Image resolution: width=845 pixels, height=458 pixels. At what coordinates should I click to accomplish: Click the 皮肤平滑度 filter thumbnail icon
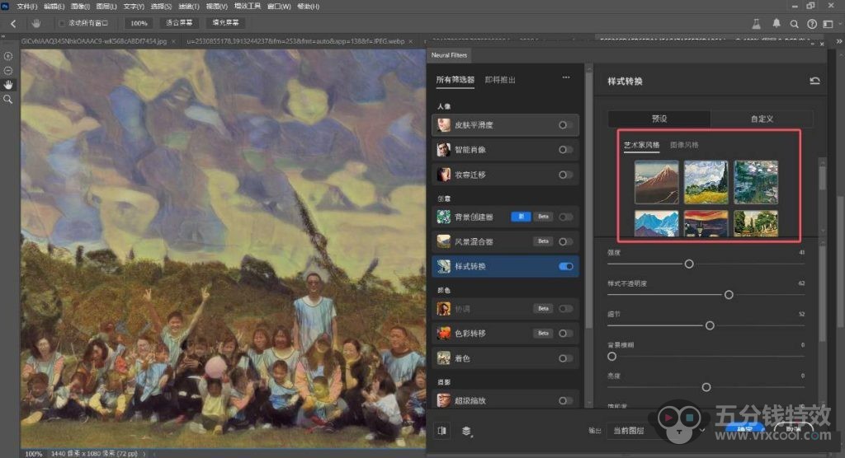tap(443, 125)
